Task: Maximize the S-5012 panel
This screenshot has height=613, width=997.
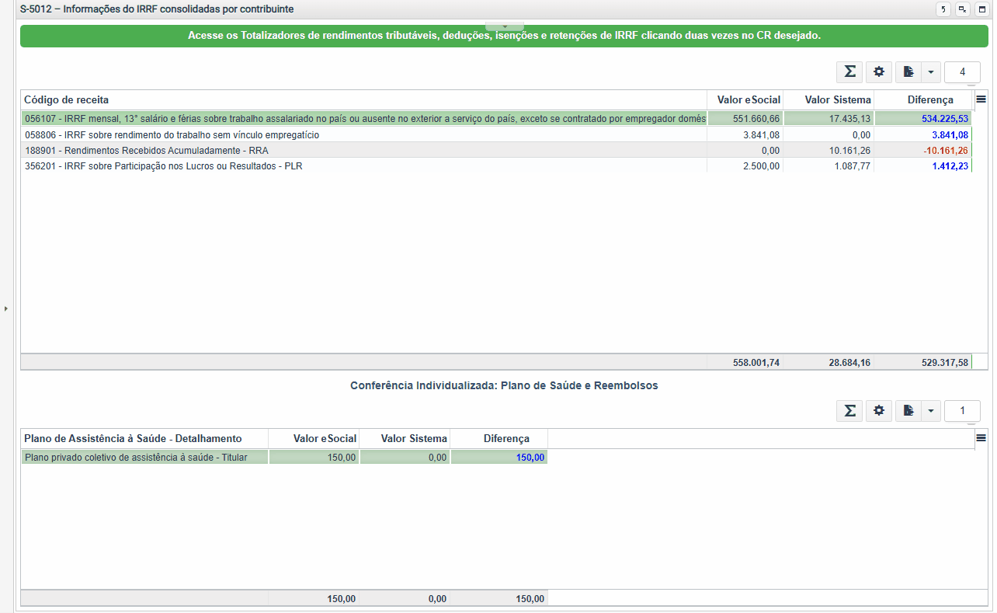Action: coord(981,9)
